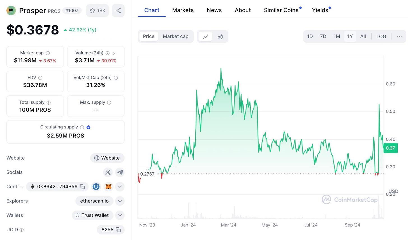Open Volume (24h) info icon
The height and width of the screenshot is (240, 408).
click(108, 53)
